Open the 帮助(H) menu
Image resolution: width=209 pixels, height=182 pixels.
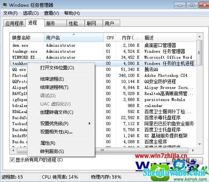[x=72, y=13]
